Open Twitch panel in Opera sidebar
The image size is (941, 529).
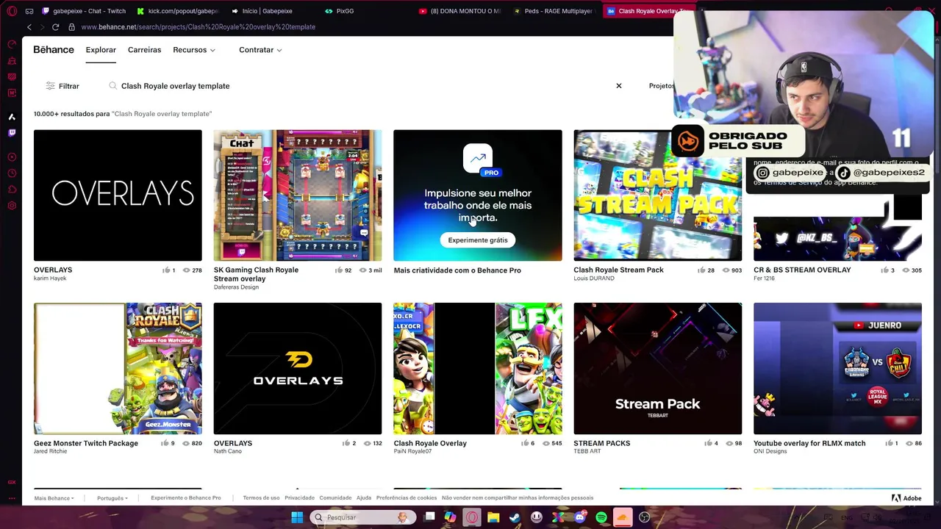(12, 133)
